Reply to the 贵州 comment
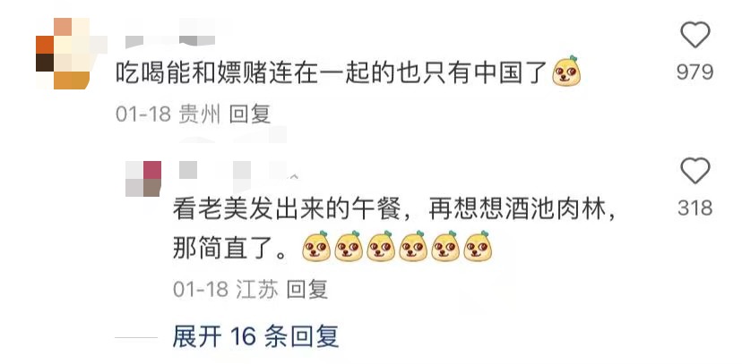 (249, 114)
